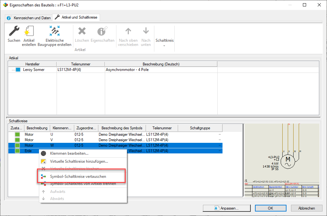Click the Suchen wrench icon

pyautogui.click(x=14, y=31)
